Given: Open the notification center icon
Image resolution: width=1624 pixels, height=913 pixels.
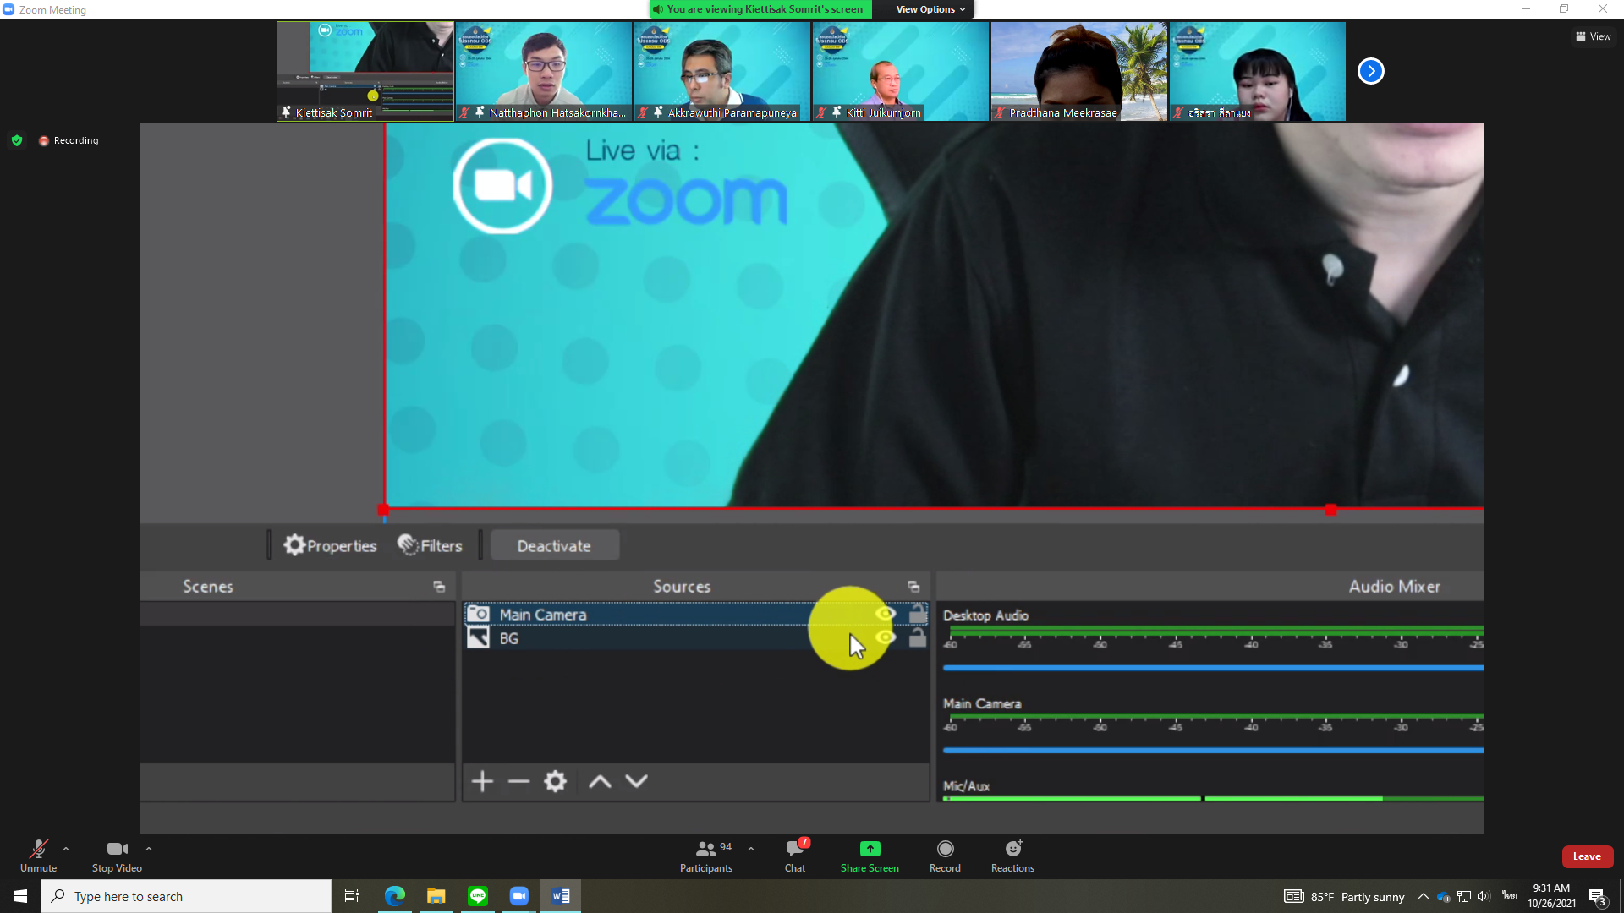Looking at the screenshot, I should coord(1598,897).
